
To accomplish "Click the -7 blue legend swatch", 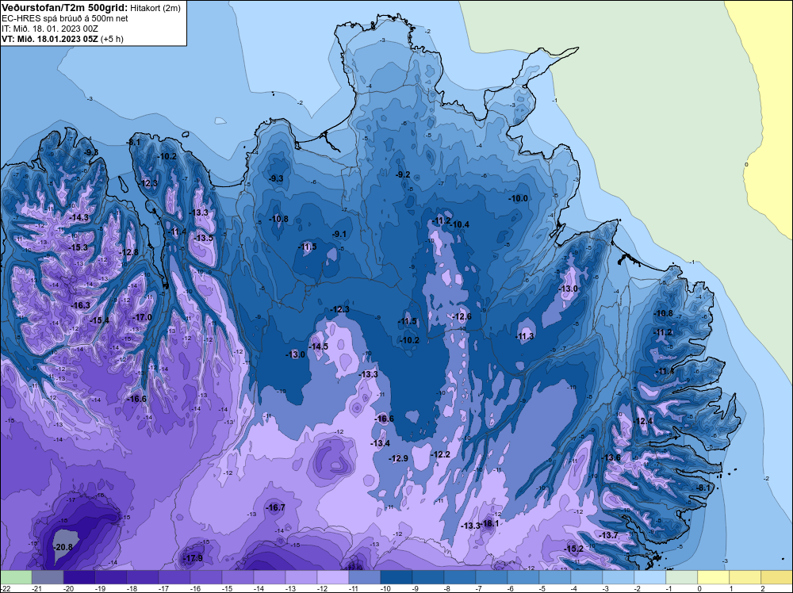I will click(492, 577).
